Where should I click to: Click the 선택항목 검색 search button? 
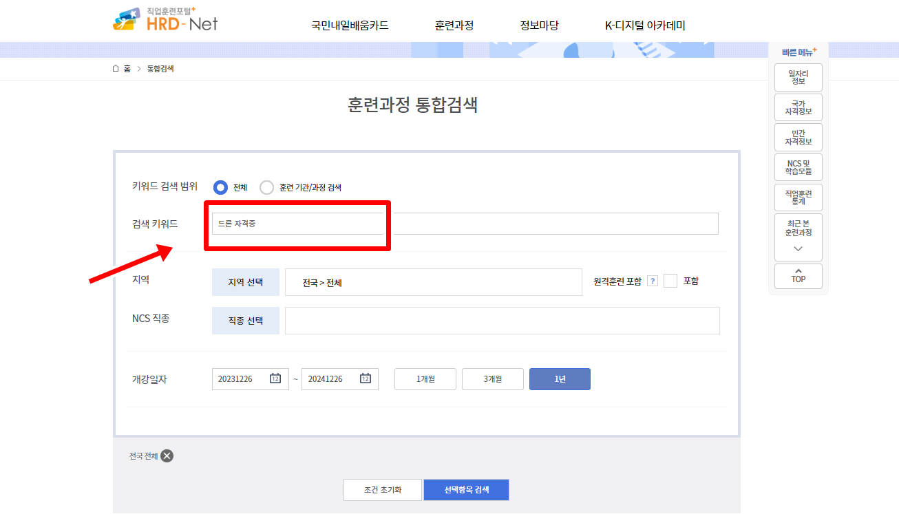466,489
